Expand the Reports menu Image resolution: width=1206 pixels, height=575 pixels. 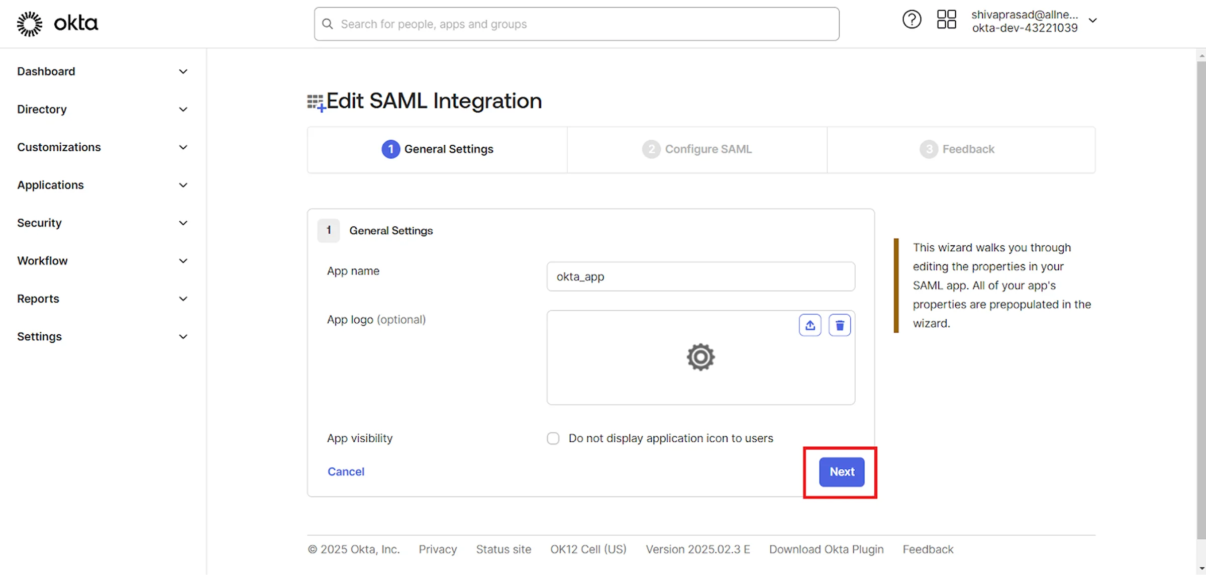[103, 299]
